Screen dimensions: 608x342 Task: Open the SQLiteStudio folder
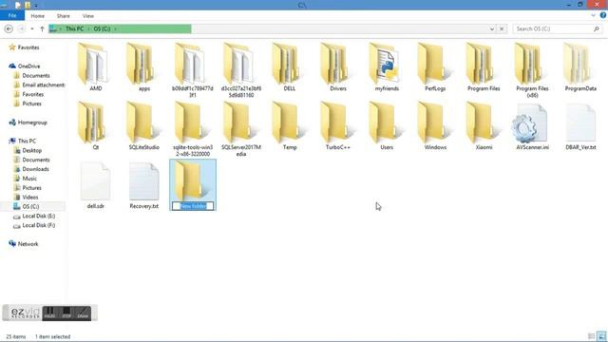coord(143,125)
